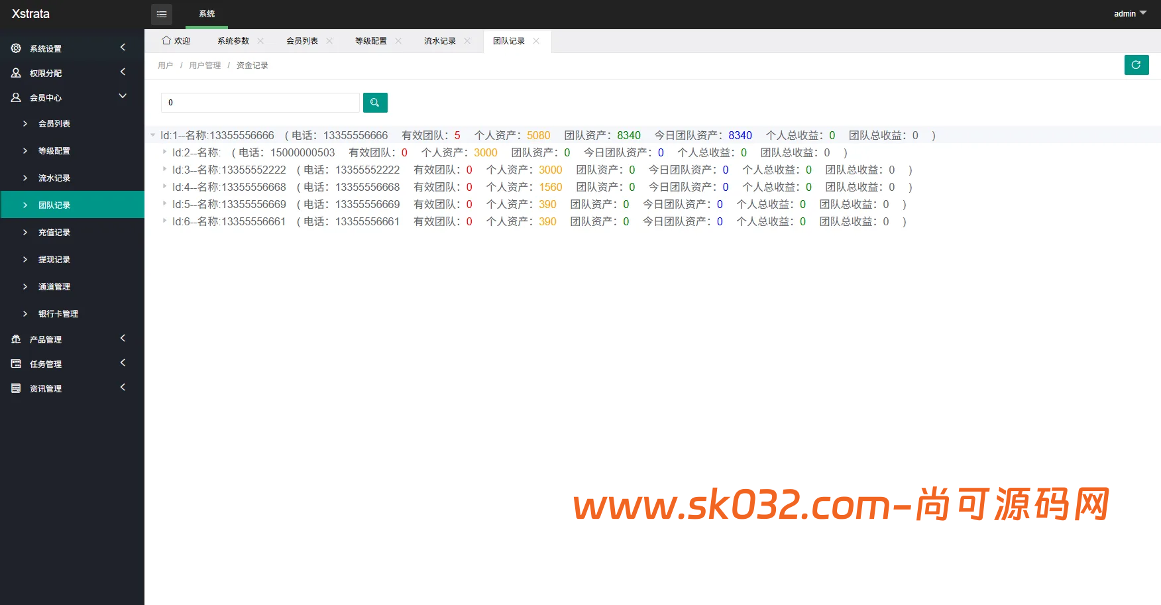Click the home icon on 欢迎 tab
1161x605 pixels.
pyautogui.click(x=166, y=40)
